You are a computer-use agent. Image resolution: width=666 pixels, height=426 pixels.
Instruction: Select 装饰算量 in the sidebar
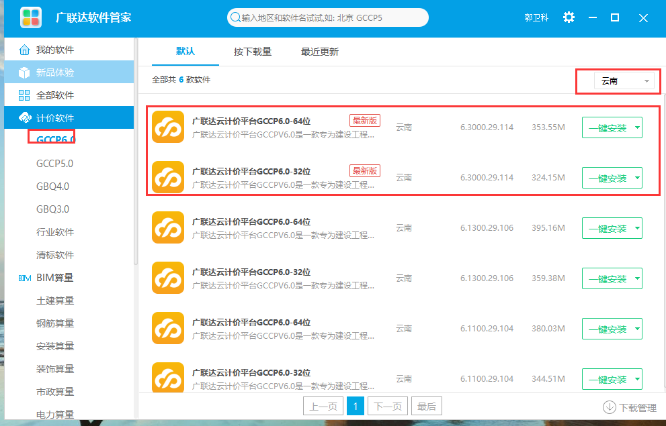click(55, 369)
